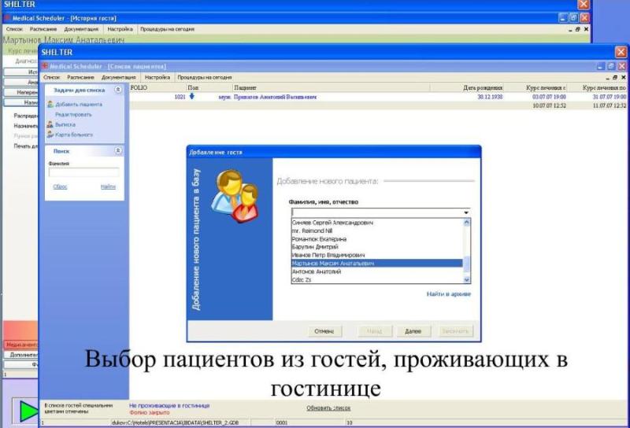Click the green play arrow in back window
630x428 pixels.
pos(28,411)
